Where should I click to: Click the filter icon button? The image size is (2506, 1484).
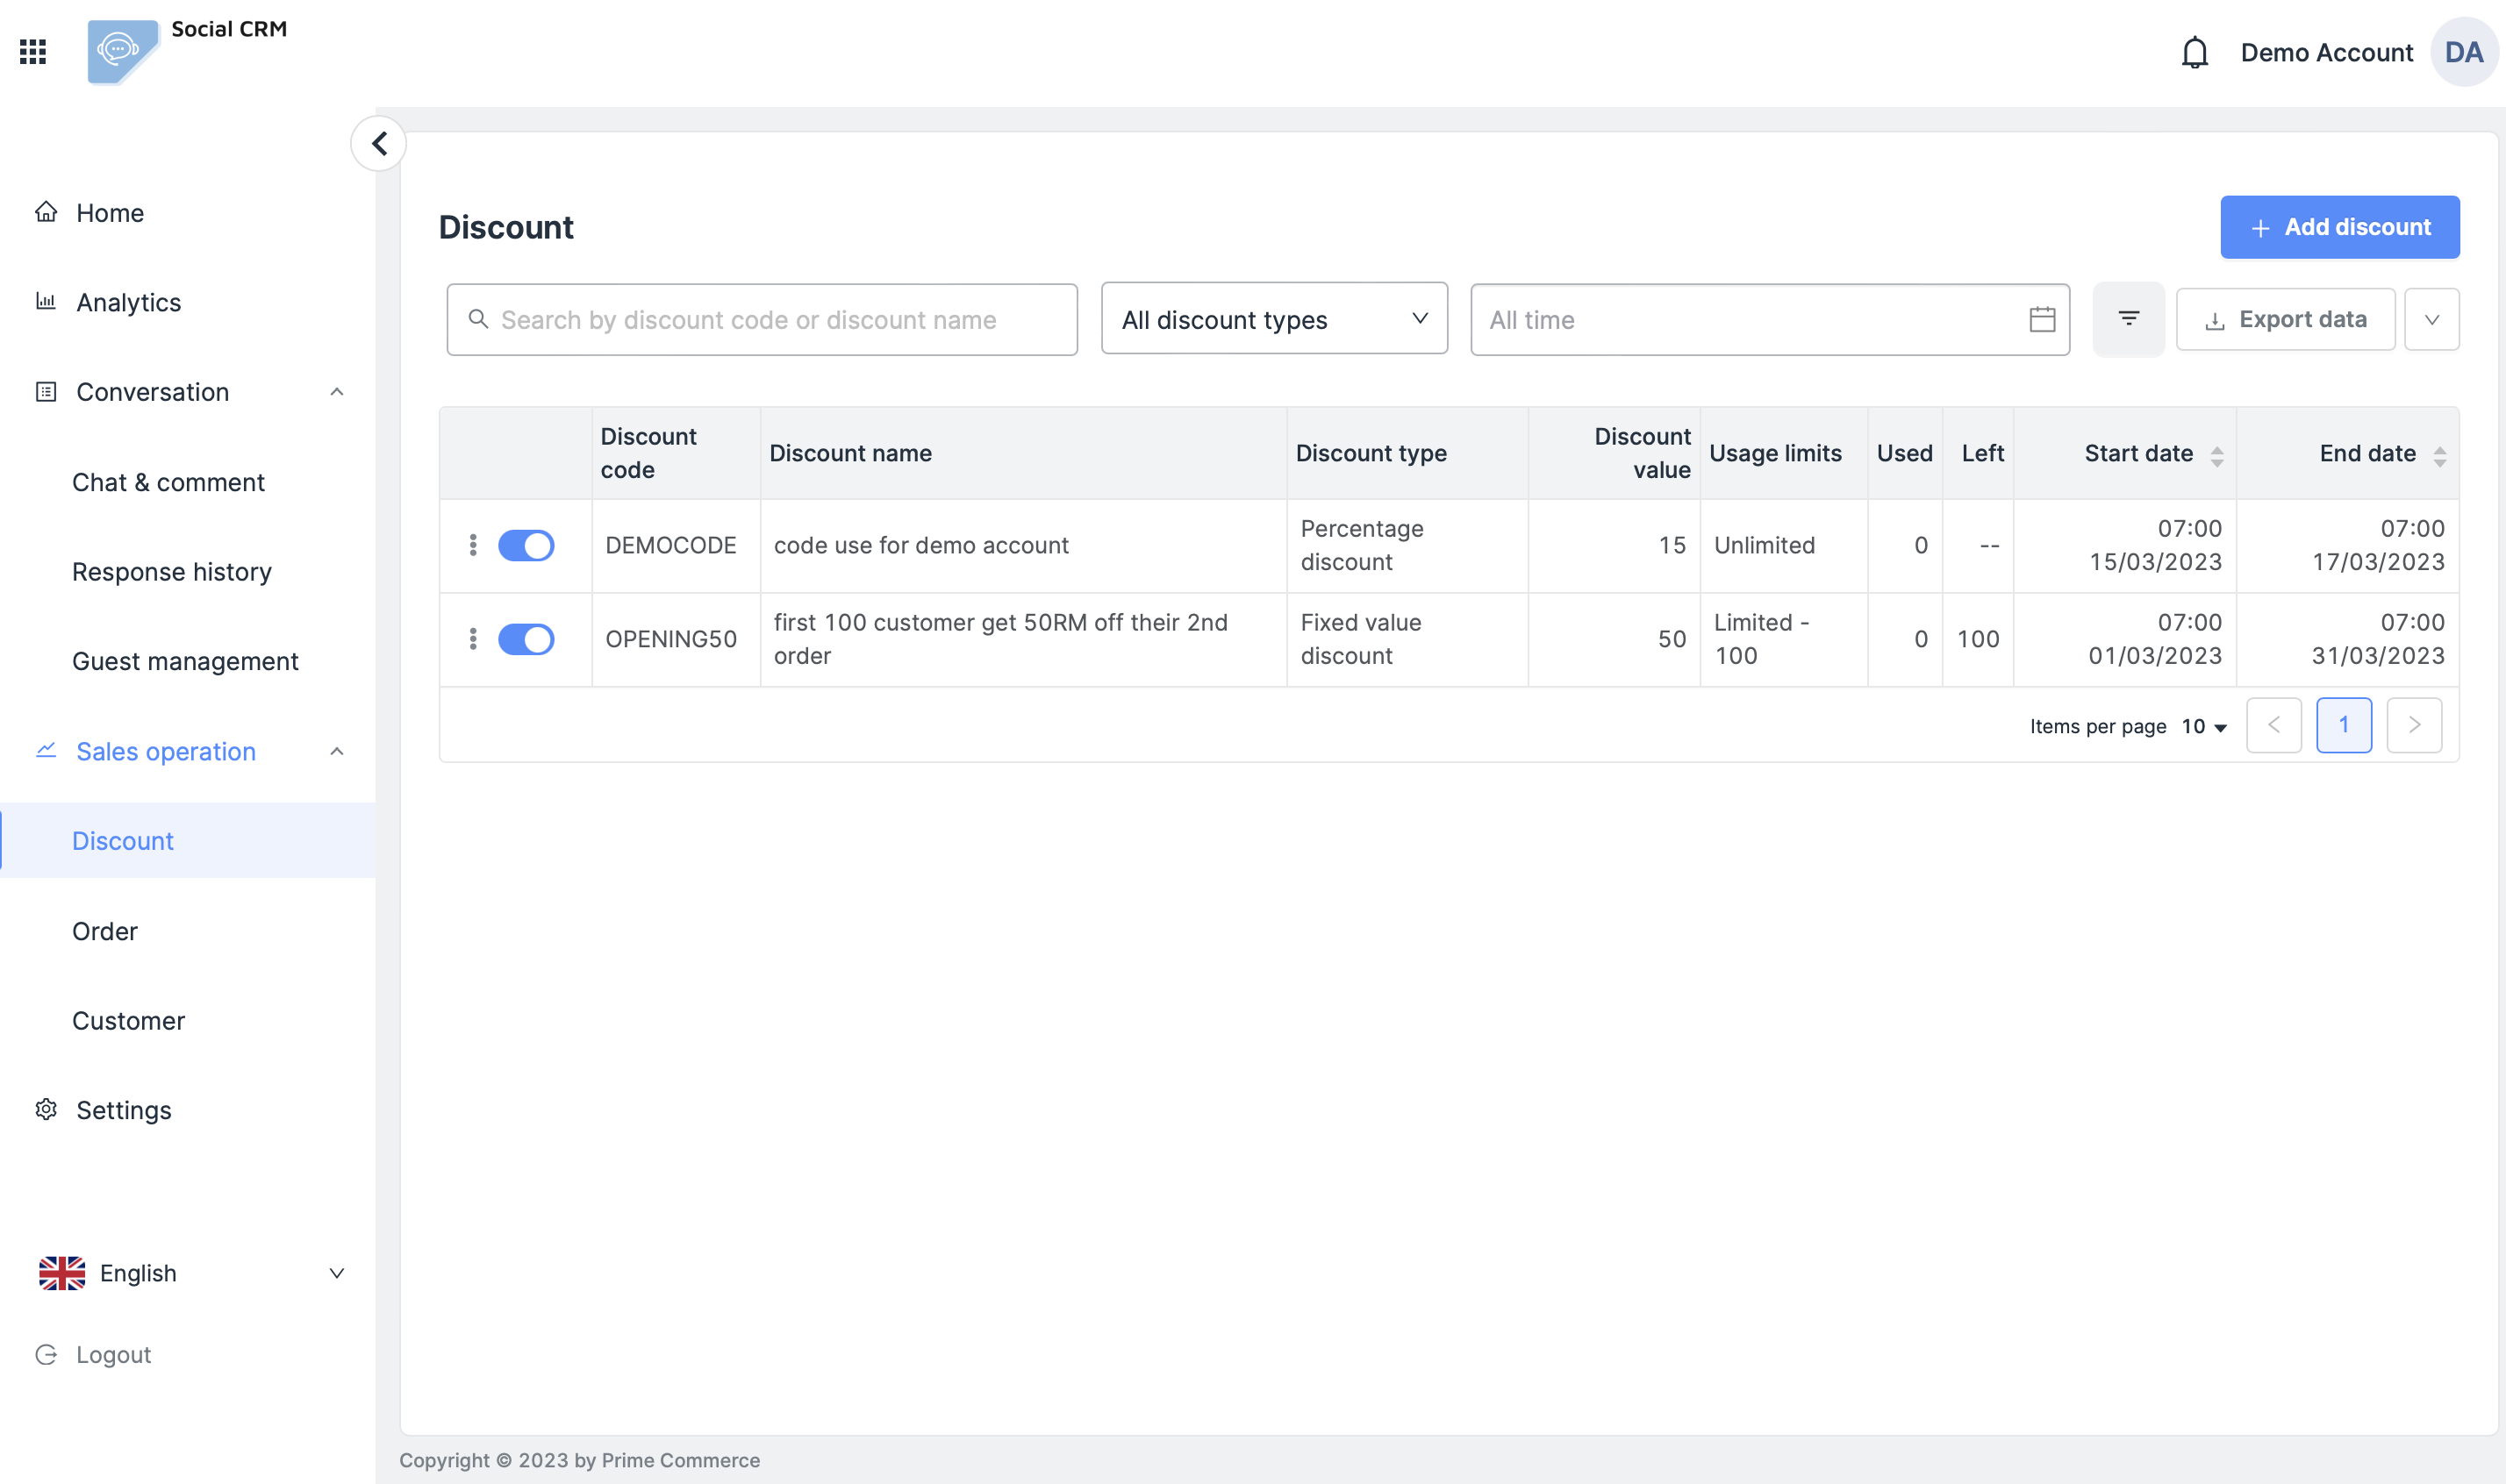(2128, 319)
